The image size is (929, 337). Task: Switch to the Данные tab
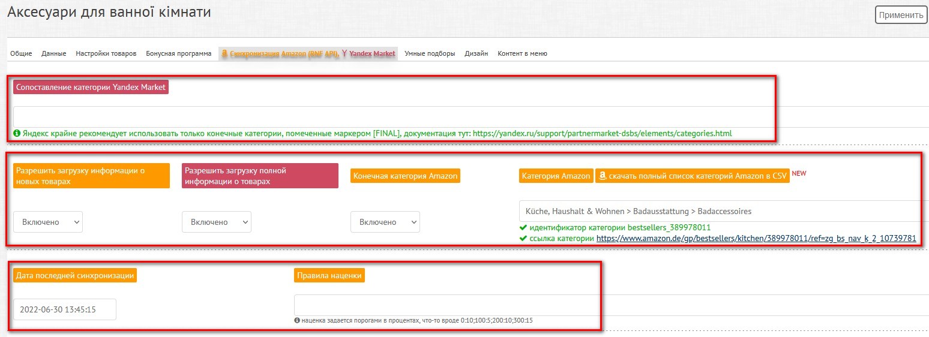point(54,53)
